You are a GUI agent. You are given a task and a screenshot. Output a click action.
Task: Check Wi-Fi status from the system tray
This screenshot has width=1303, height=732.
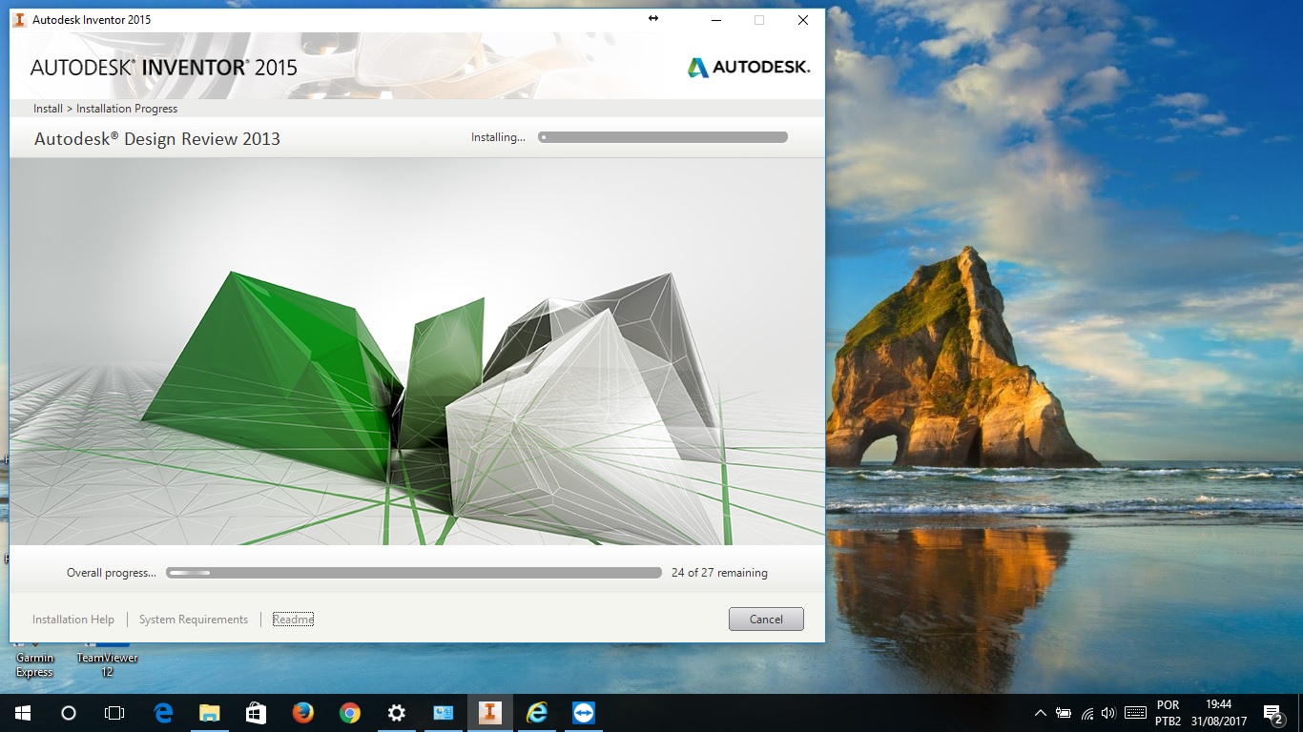[x=1087, y=712]
